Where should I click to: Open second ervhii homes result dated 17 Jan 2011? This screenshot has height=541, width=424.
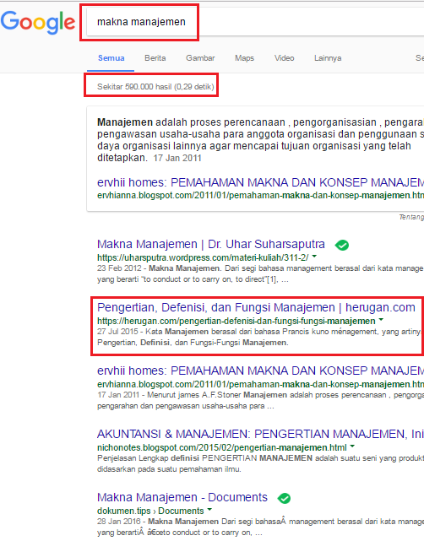[260, 371]
